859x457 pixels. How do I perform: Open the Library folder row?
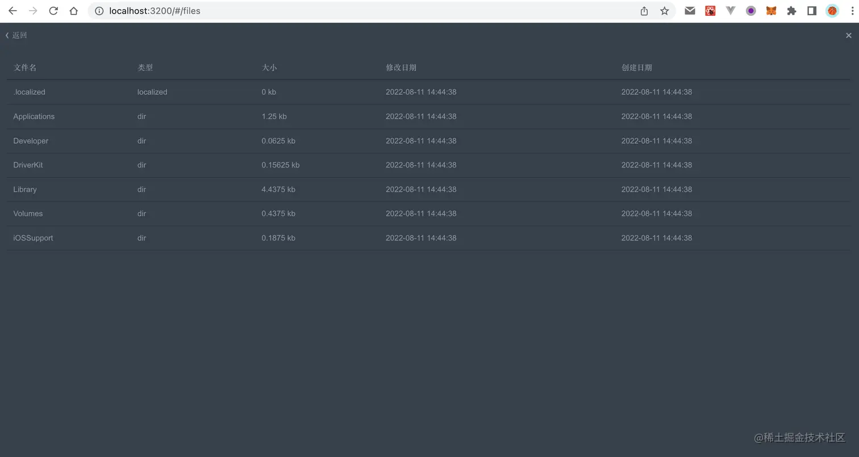click(x=428, y=190)
